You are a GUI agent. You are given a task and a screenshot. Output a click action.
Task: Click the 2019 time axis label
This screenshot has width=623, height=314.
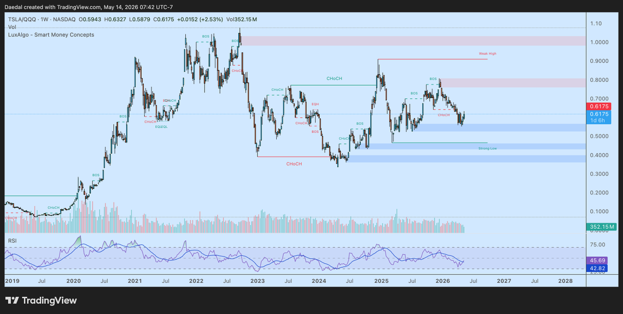point(11,280)
